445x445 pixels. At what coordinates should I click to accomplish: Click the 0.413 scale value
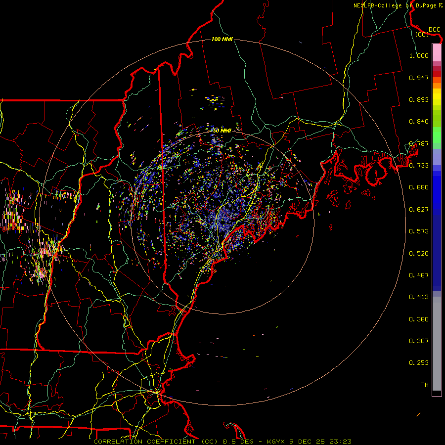419,297
